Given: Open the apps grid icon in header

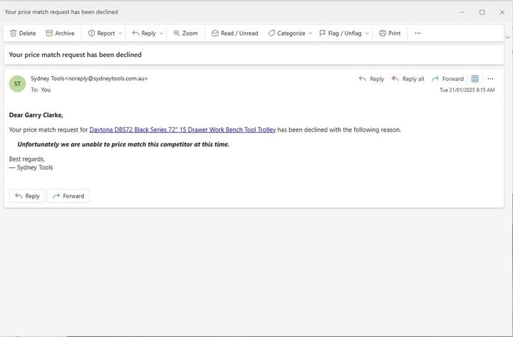Looking at the screenshot, I should coord(475,79).
